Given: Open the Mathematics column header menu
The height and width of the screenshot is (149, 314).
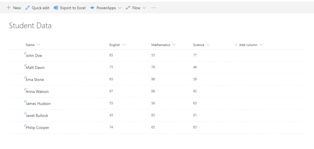Looking at the screenshot, I should pyautogui.click(x=174, y=45).
